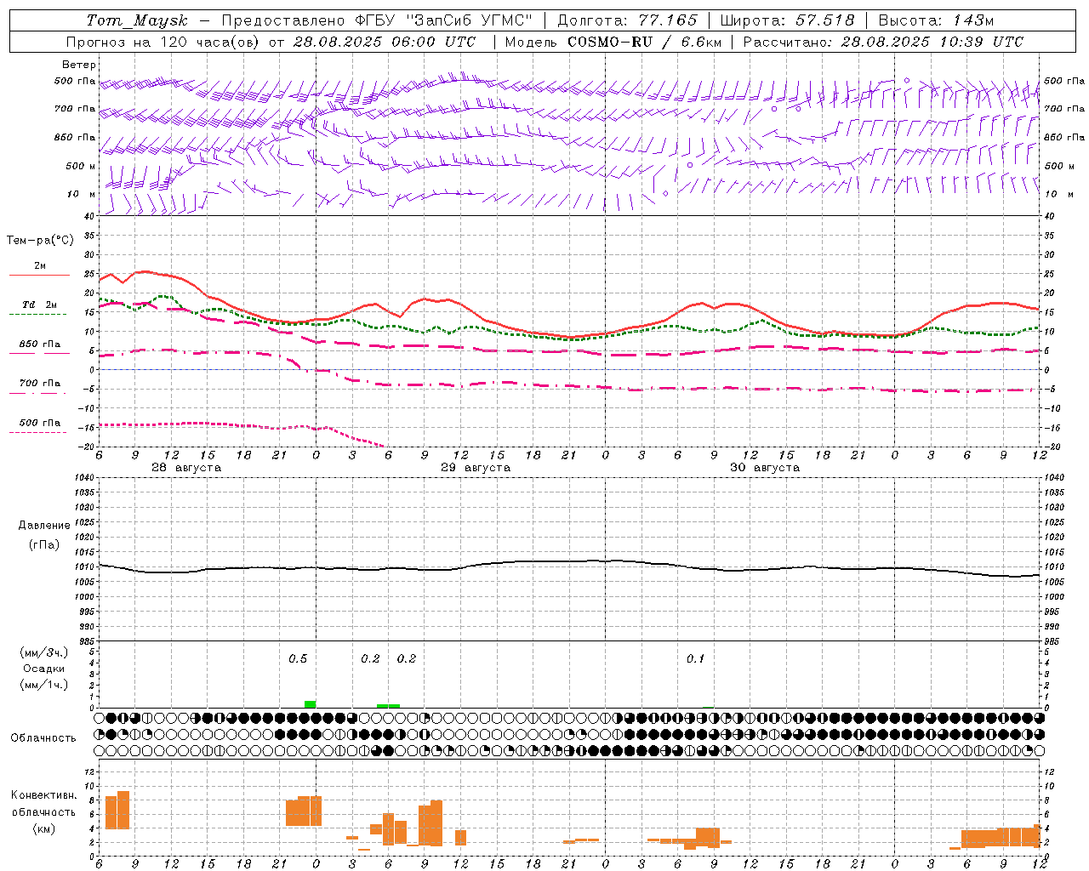Image resolution: width=1089 pixels, height=871 pixels.
Task: Click the '29 августа' date label
Action: [x=476, y=468]
